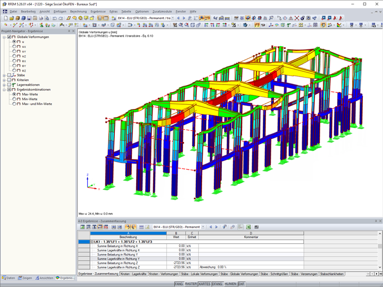Screen dimensions: 383x287
Task: Expand the Lagerreaktionen tree node
Action: point(4,85)
